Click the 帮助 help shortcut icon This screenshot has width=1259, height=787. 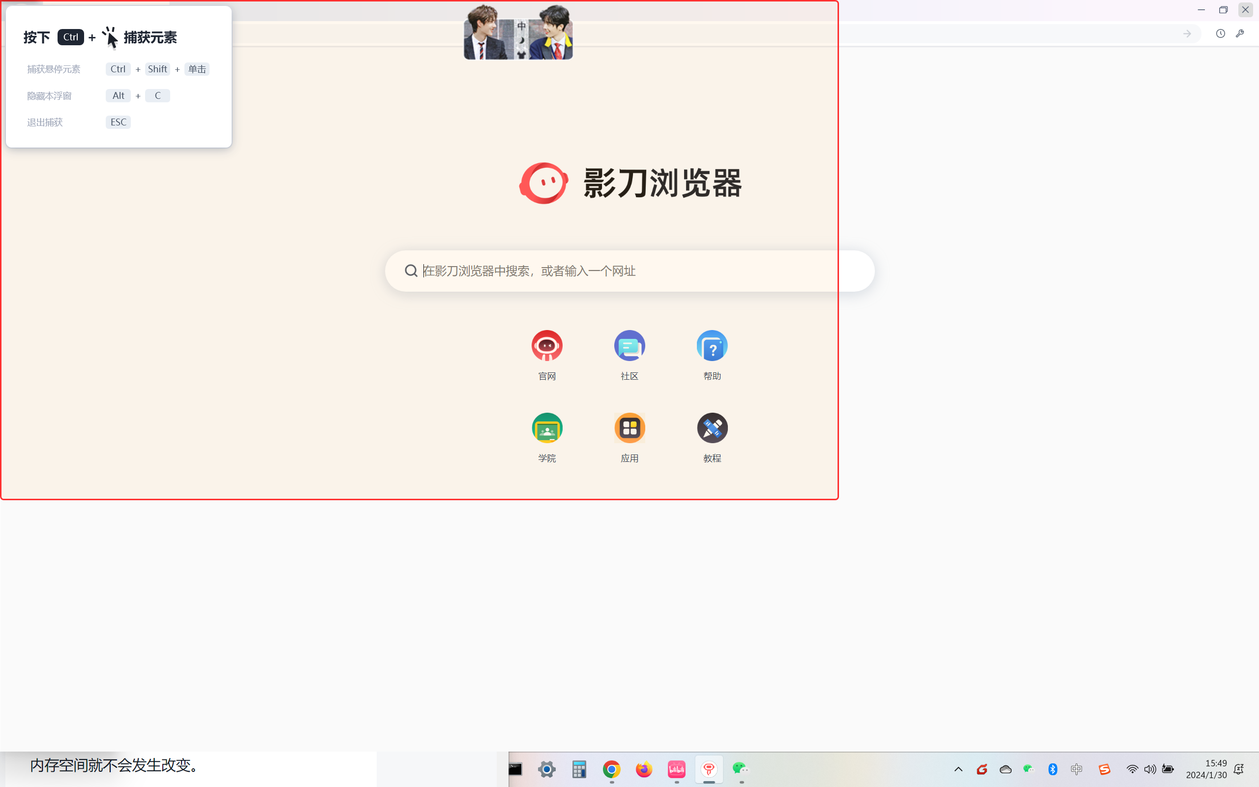pyautogui.click(x=712, y=346)
